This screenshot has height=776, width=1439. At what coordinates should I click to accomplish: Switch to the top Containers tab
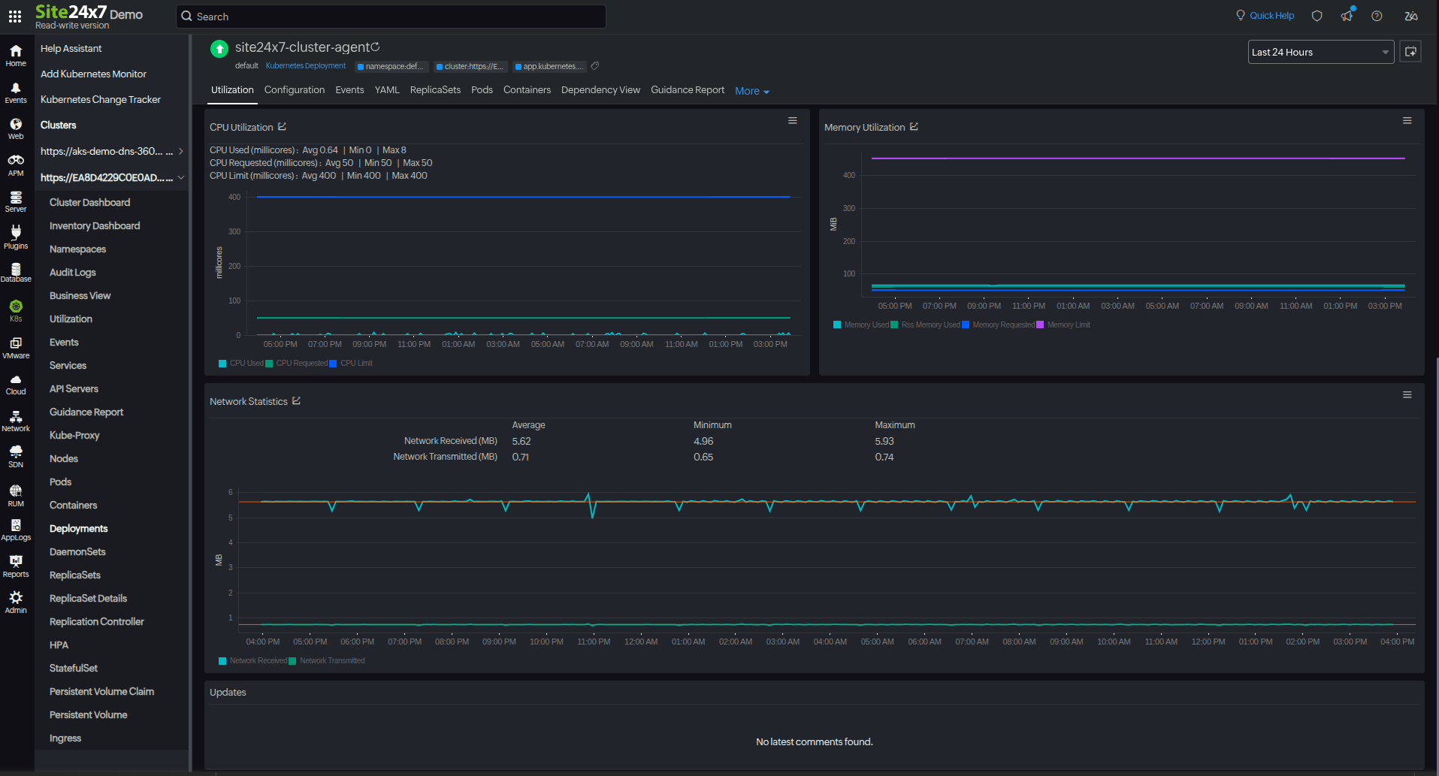(x=527, y=90)
